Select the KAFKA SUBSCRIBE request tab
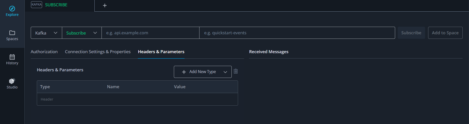 [x=56, y=5]
